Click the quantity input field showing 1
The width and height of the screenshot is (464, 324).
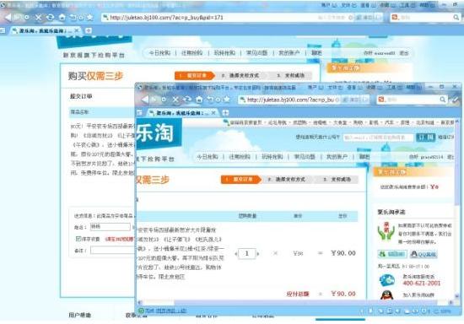click(247, 254)
